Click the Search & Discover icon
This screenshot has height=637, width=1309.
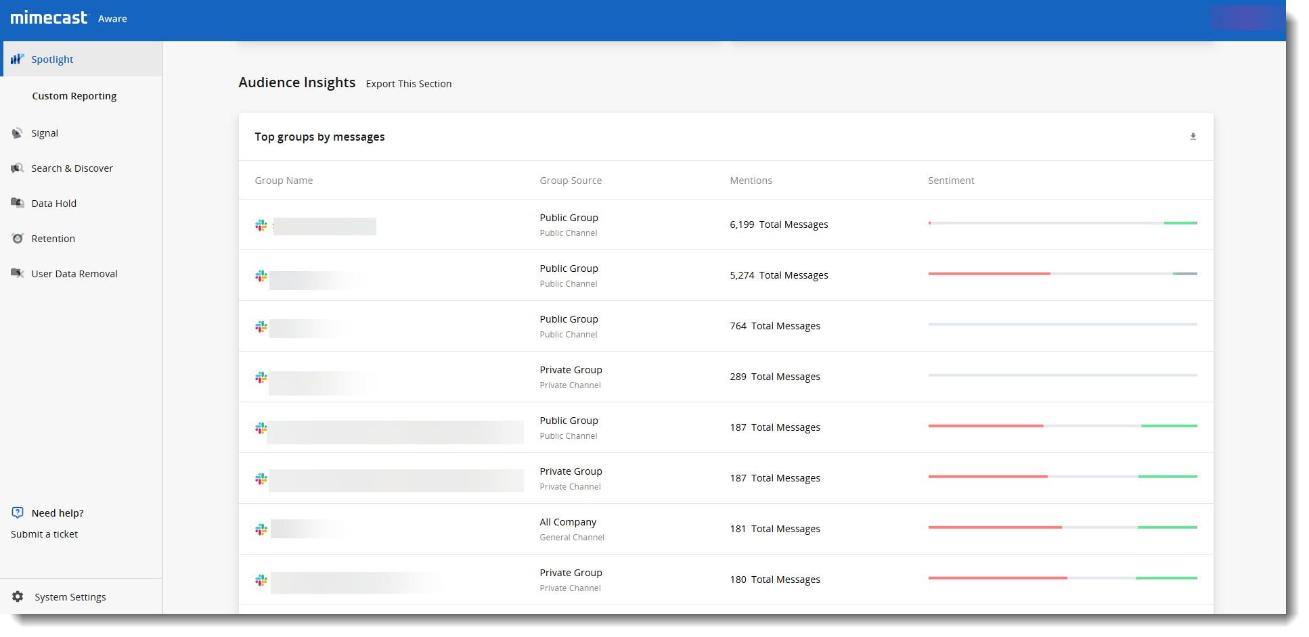tap(17, 168)
